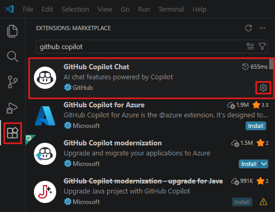Open GitHub Copilot Chat manage gear
Screen dimensions: 275x212
[263, 88]
